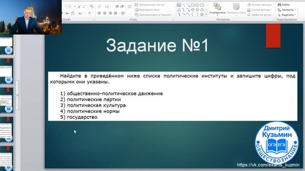Click the Заменить button
Viewport: 305px width, 171px height.
[287, 9]
